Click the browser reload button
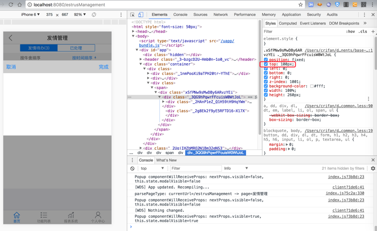The height and width of the screenshot is (231, 377). coord(11,5)
